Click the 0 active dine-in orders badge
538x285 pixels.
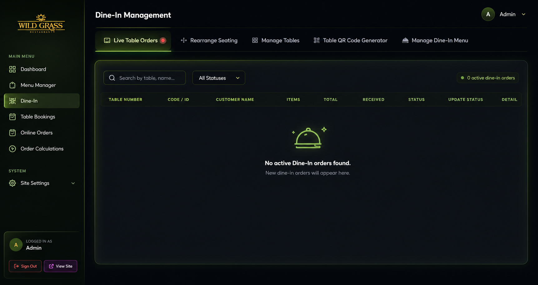[488, 78]
